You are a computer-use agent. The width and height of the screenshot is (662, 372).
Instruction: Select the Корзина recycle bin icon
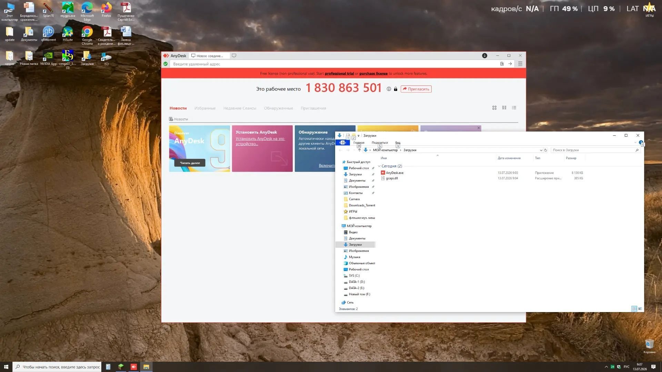(x=649, y=346)
